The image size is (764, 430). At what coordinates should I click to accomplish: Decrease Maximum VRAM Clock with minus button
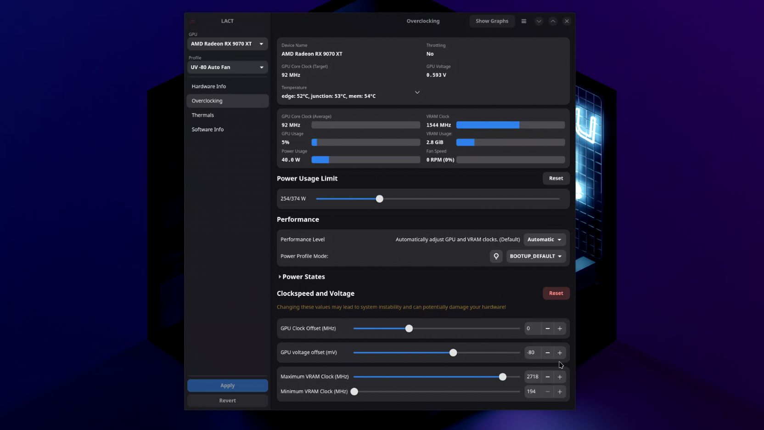pos(547,377)
